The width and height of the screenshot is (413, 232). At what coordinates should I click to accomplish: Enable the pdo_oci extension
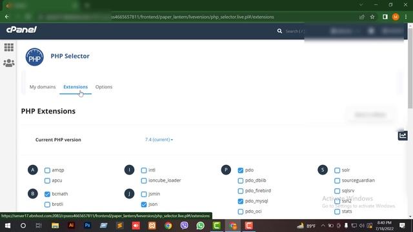241,211
